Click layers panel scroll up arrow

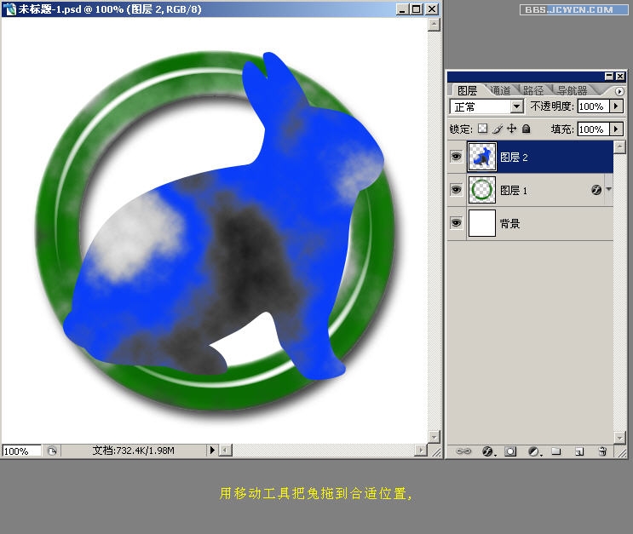619,146
